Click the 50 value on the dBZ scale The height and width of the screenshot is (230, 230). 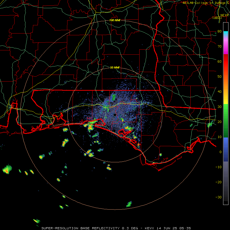[220, 77]
